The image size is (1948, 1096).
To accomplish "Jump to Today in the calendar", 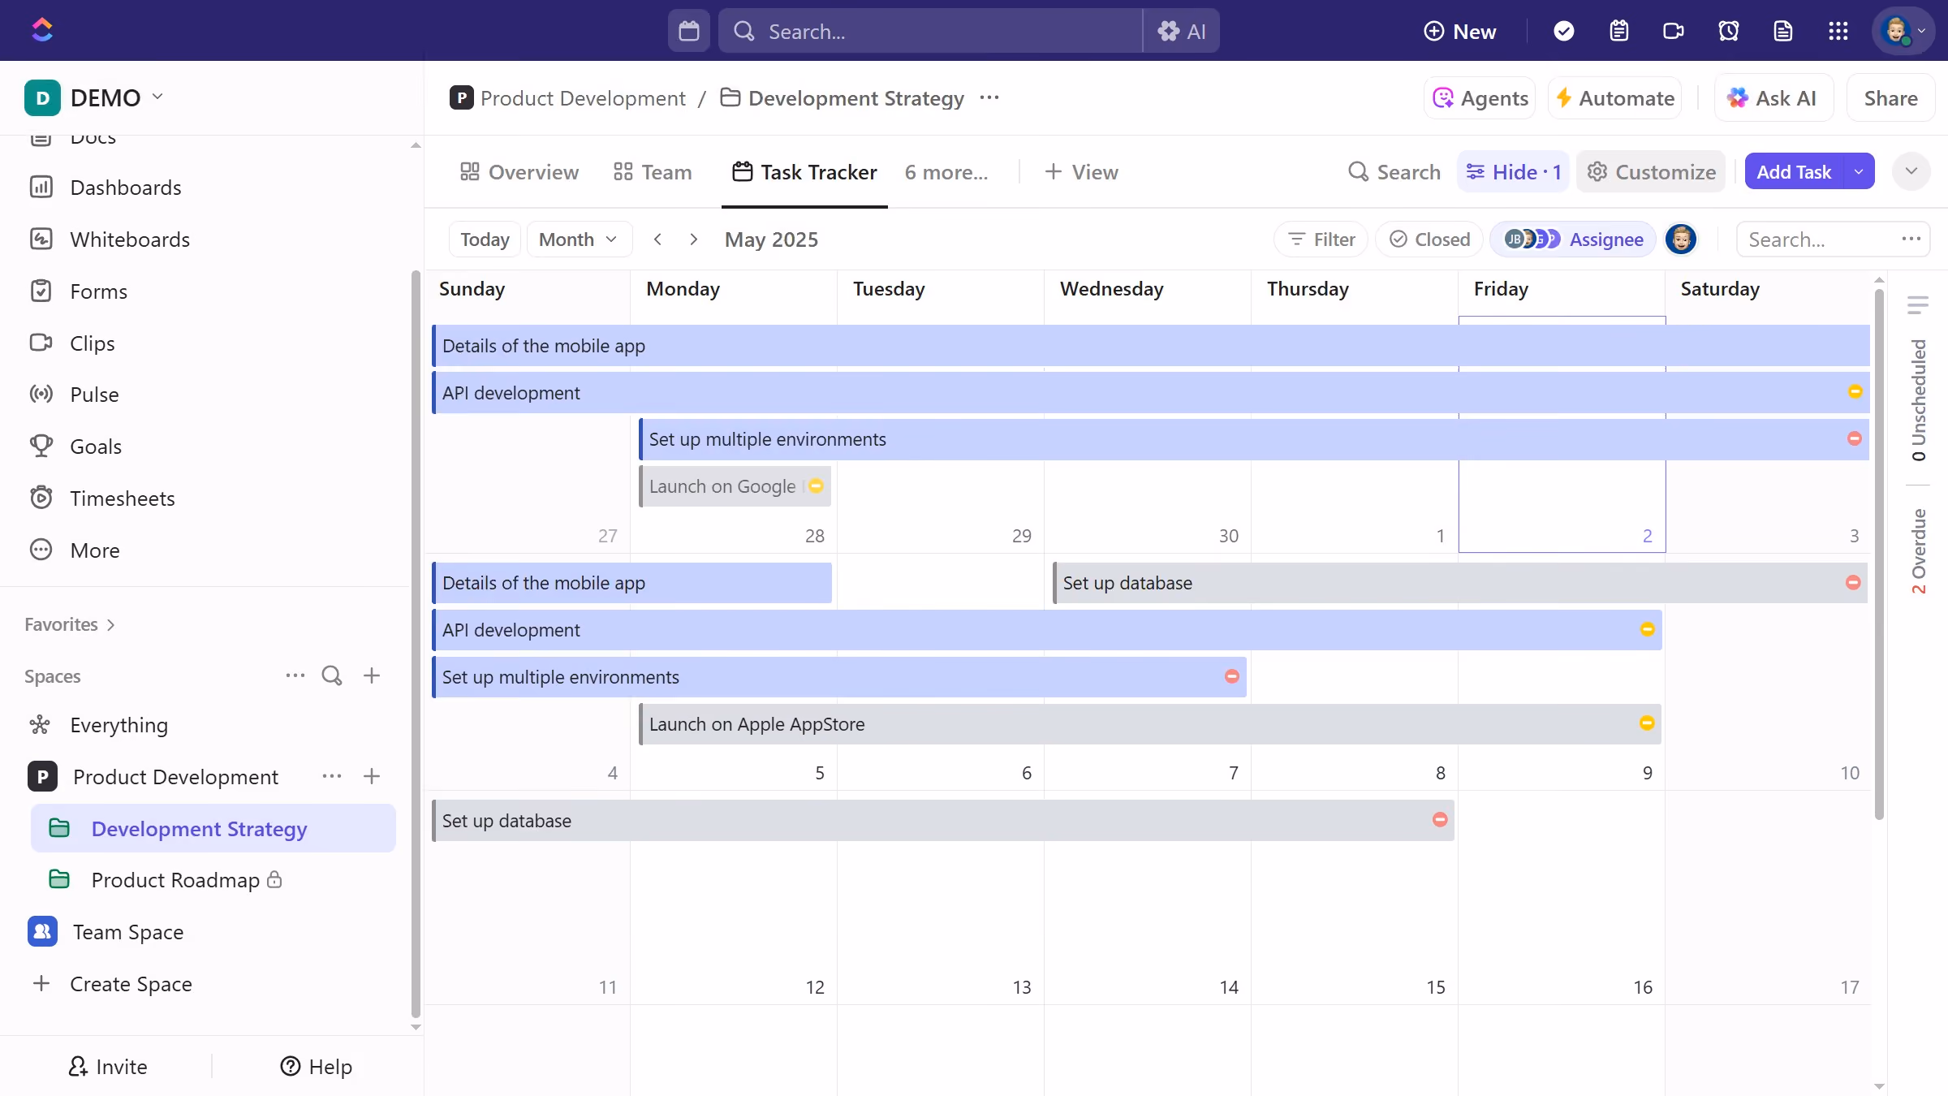I will [x=485, y=239].
